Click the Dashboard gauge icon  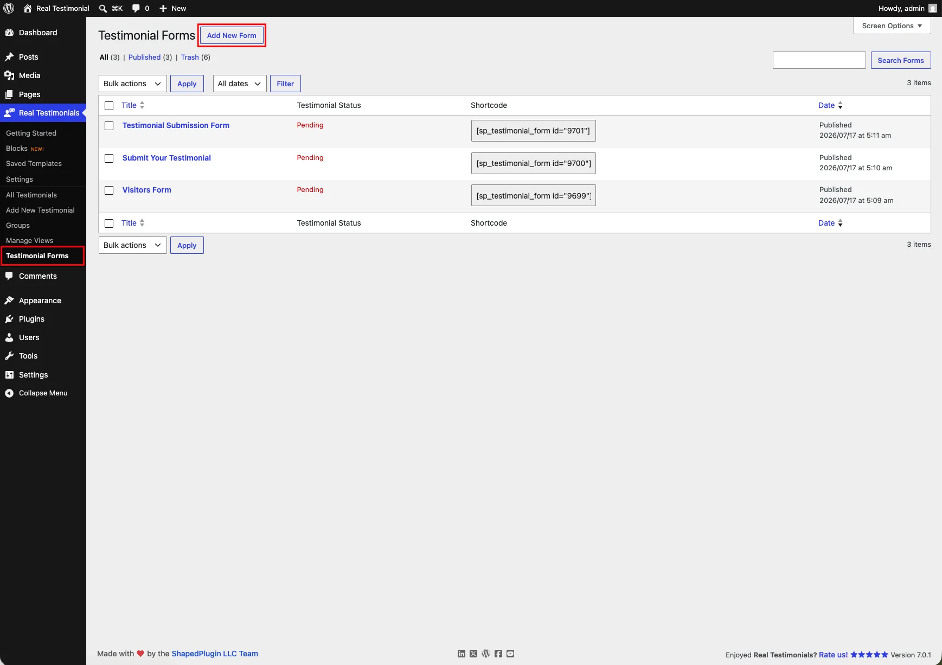[9, 33]
